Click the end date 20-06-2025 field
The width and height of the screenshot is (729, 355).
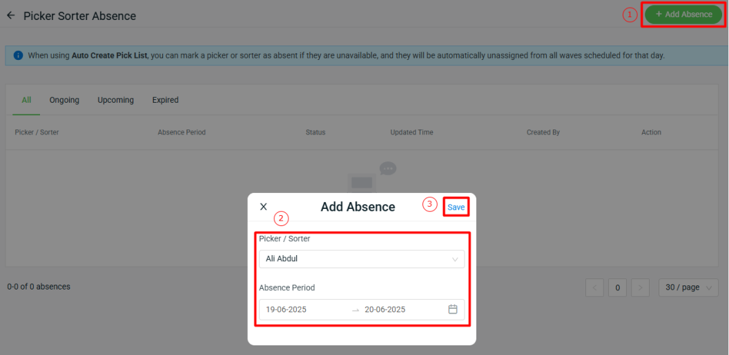click(x=385, y=310)
